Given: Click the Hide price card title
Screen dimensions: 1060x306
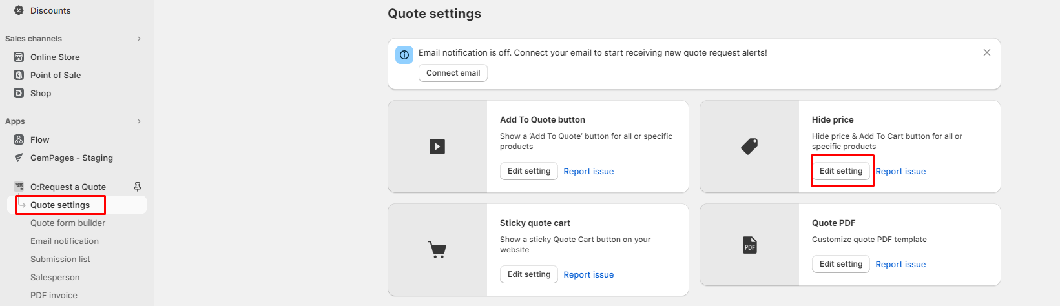Looking at the screenshot, I should coord(833,119).
